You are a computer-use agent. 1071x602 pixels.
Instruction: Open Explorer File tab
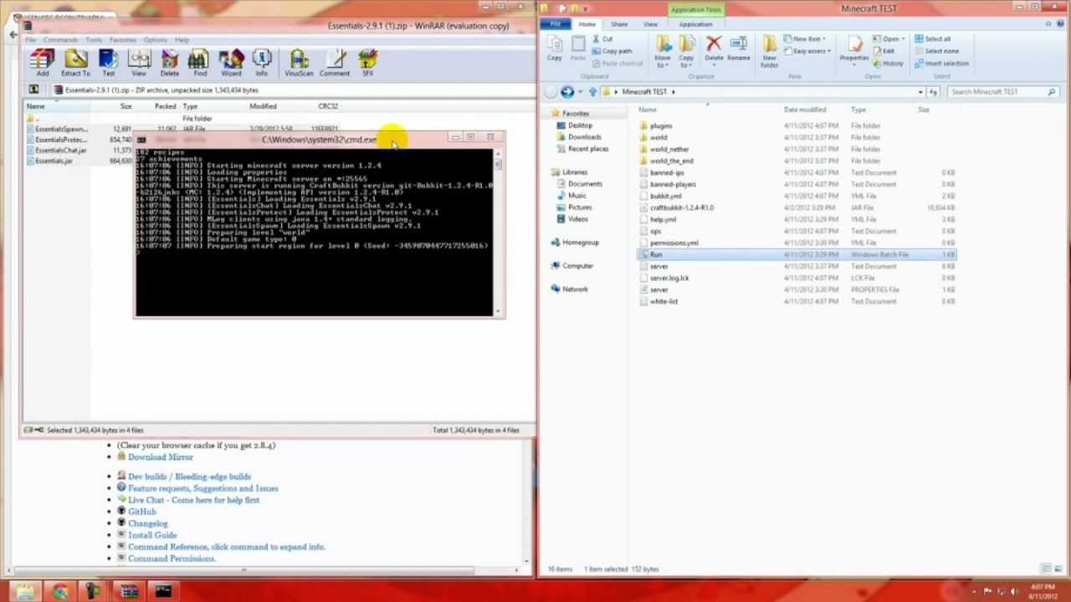click(x=556, y=24)
